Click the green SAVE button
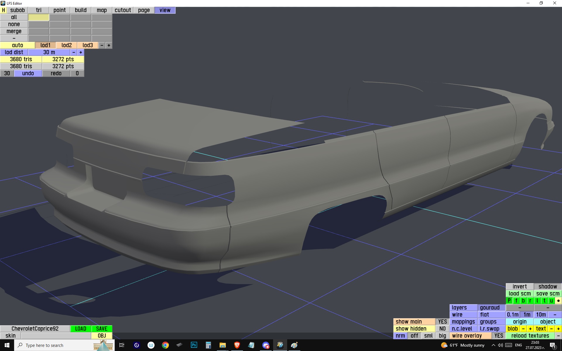562x351 pixels. pos(102,328)
